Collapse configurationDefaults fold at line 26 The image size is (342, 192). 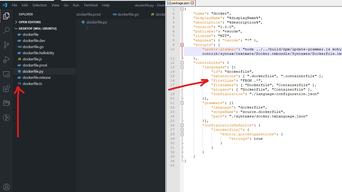point(182,125)
